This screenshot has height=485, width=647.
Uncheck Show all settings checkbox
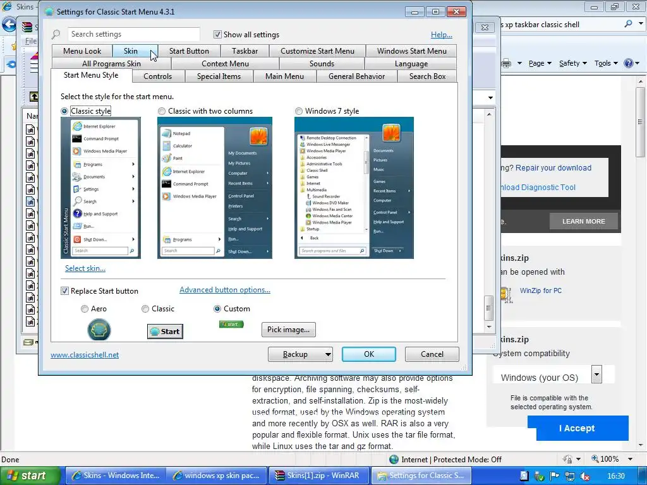tap(217, 35)
